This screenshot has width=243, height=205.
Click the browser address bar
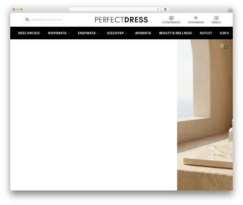(x=115, y=10)
